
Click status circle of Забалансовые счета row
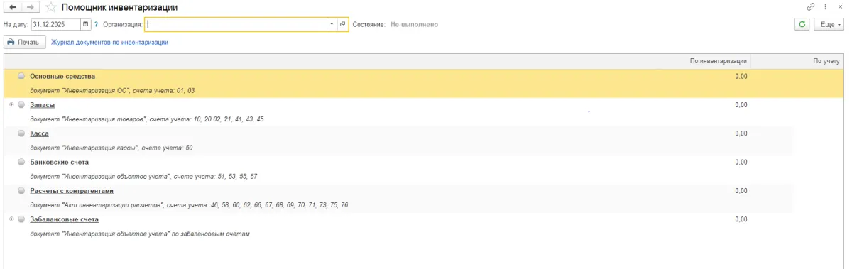(21, 219)
